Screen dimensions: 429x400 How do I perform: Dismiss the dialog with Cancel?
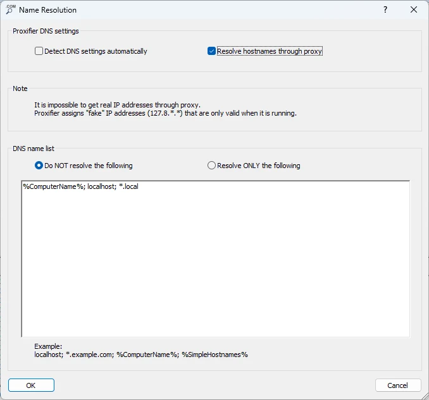coord(398,385)
